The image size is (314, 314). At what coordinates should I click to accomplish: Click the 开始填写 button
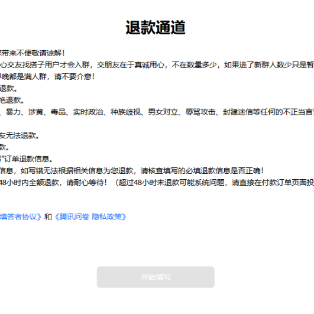click(156, 277)
